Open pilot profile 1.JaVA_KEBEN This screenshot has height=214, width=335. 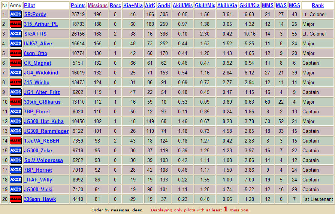(x=42, y=141)
